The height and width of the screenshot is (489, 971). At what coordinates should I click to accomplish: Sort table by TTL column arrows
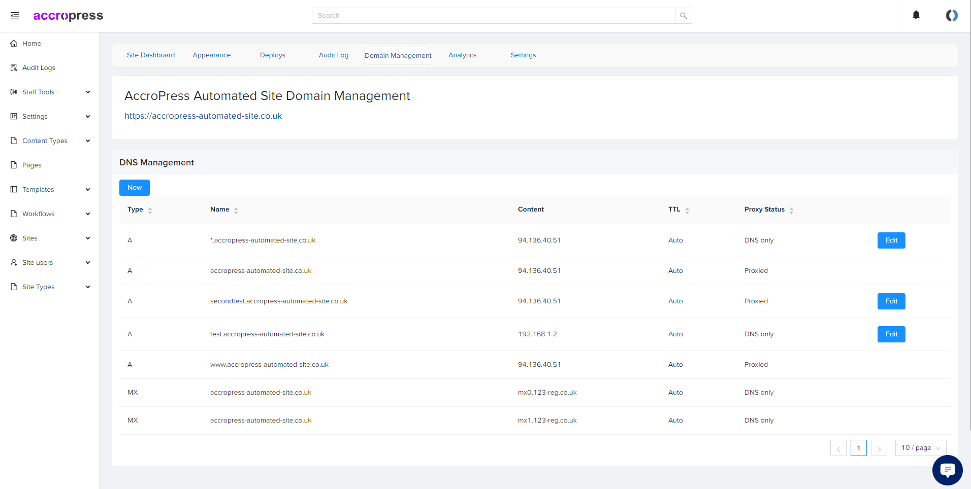[687, 210]
